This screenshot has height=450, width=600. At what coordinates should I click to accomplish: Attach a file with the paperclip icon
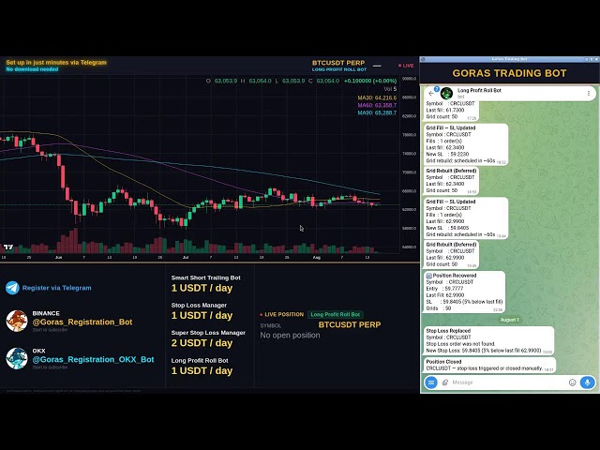pos(445,382)
